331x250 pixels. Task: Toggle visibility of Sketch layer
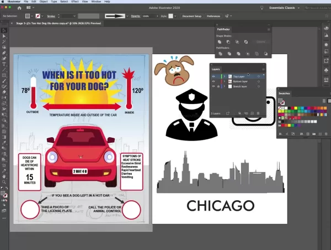pos(213,86)
